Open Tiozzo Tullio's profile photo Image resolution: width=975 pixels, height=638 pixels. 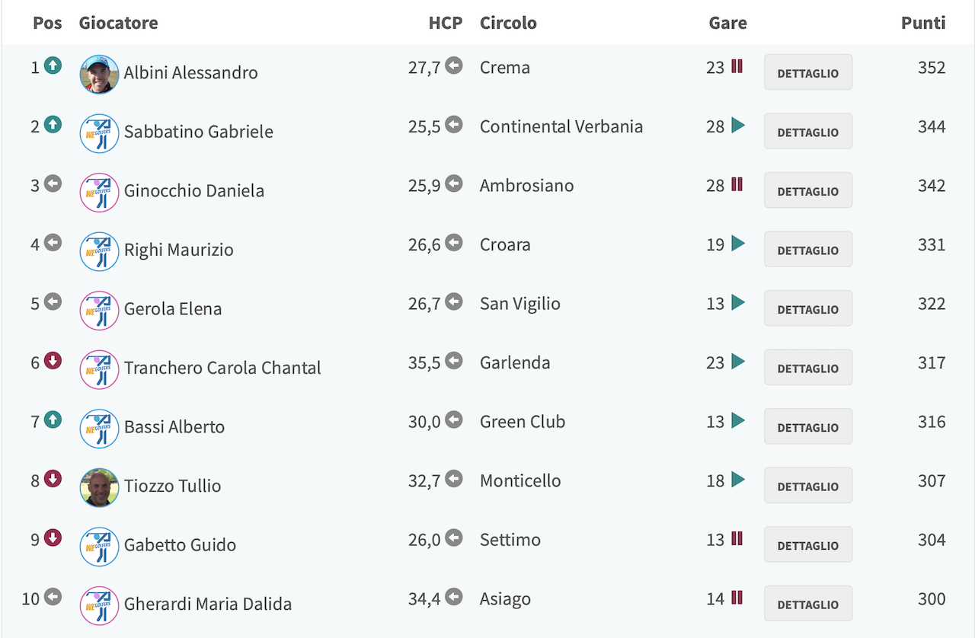[99, 487]
